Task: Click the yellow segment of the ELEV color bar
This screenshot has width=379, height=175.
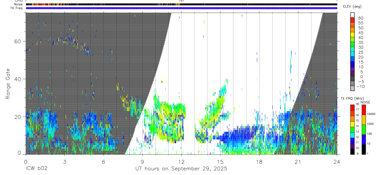Action: coord(352,34)
